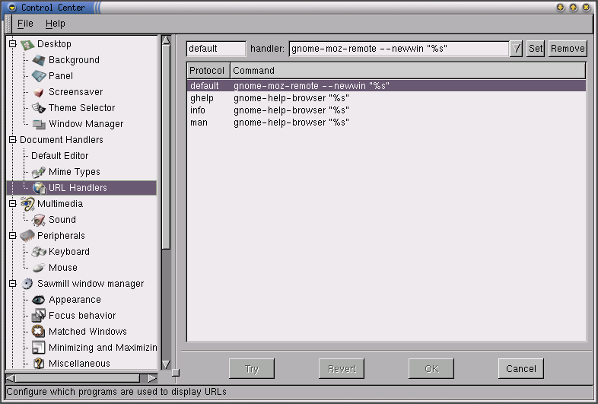Collapse the Document Handlers tree node

click(12, 140)
